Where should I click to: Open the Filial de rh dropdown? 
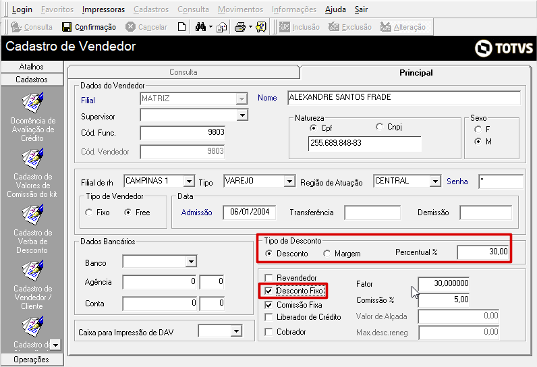tap(189, 181)
